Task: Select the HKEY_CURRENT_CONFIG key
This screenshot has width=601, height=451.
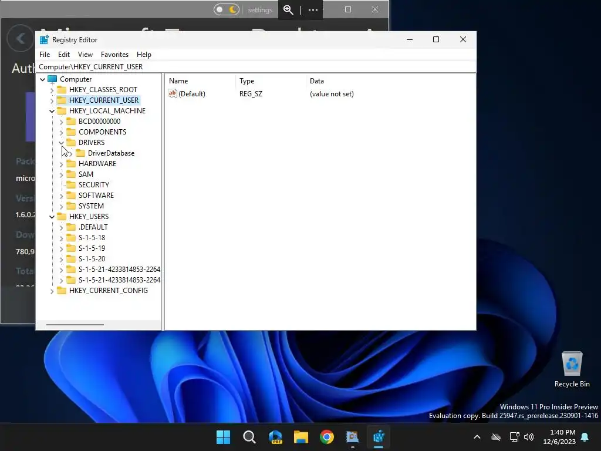Action: (109, 290)
